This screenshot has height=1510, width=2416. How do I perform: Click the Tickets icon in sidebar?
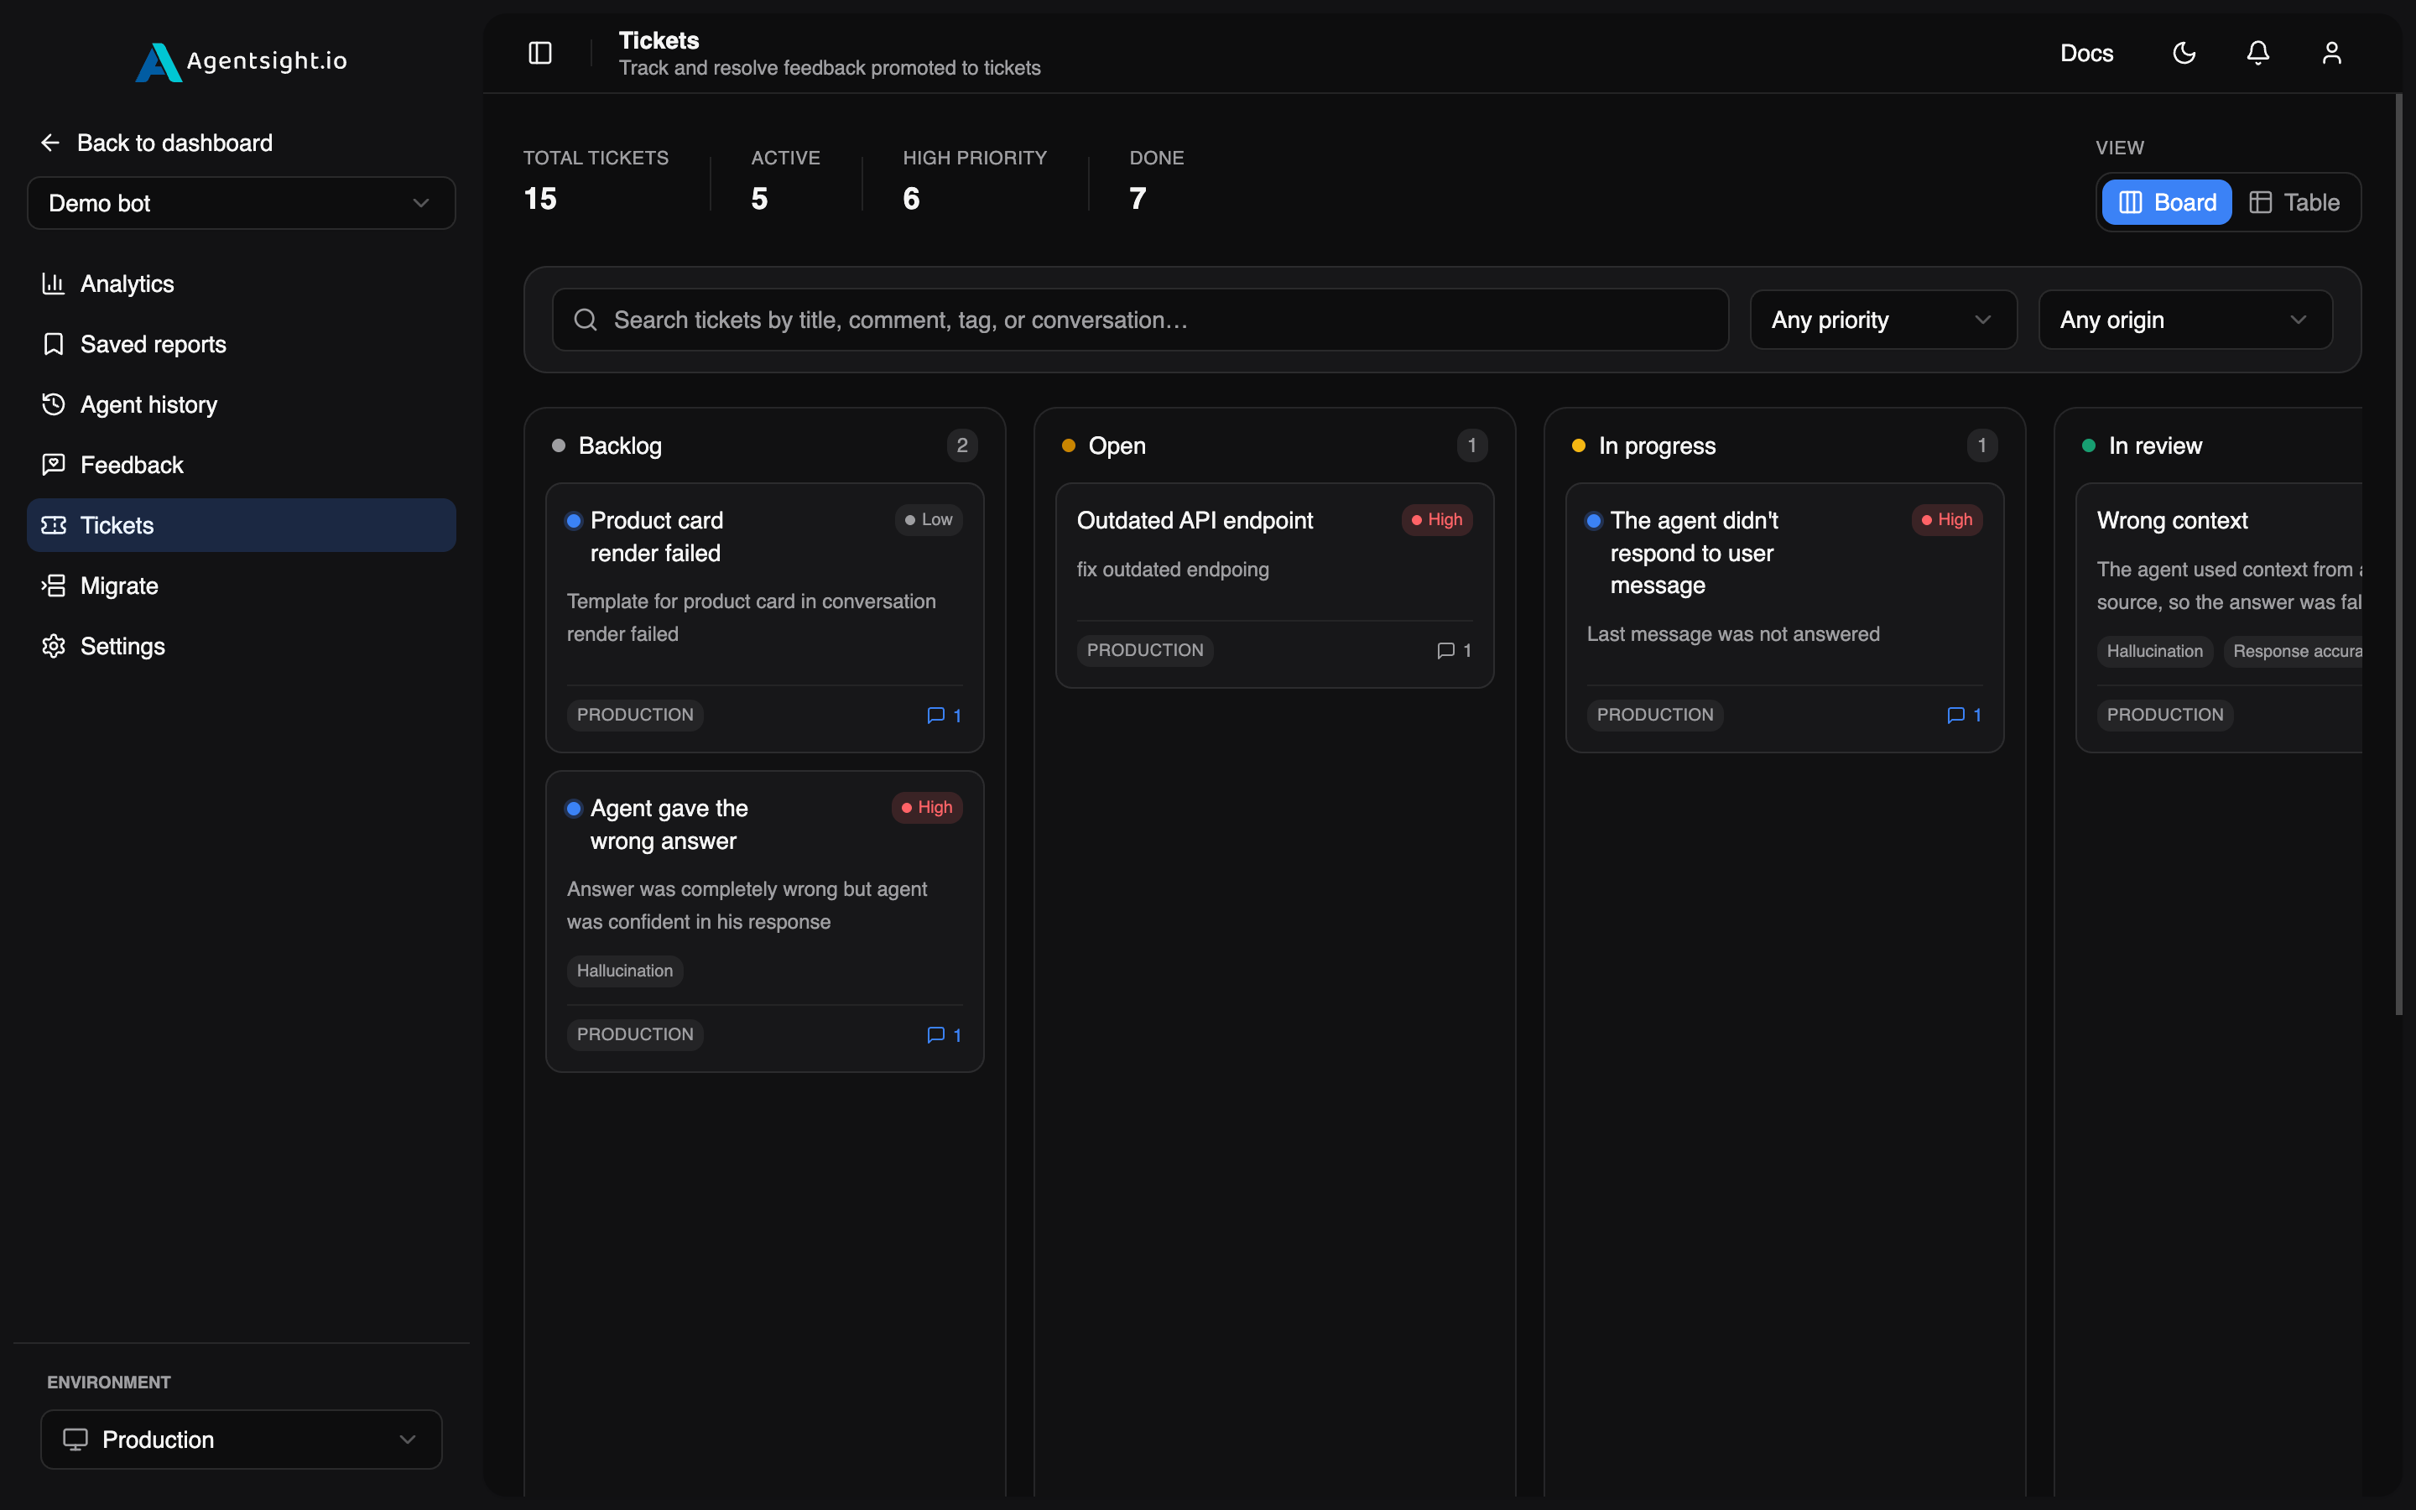pos(53,525)
